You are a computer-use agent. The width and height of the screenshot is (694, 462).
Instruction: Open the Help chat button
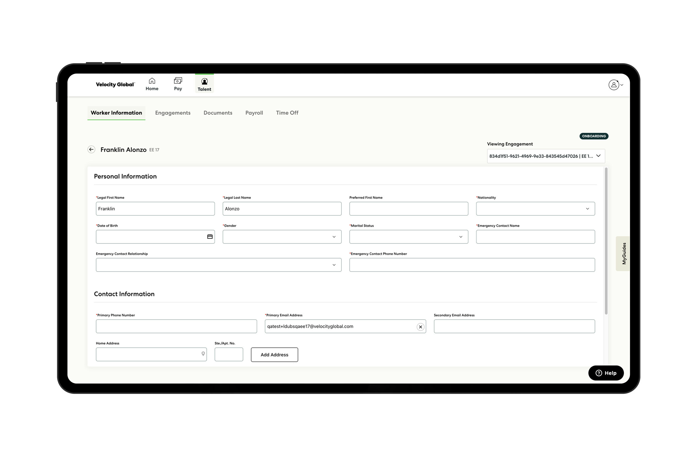click(x=606, y=373)
